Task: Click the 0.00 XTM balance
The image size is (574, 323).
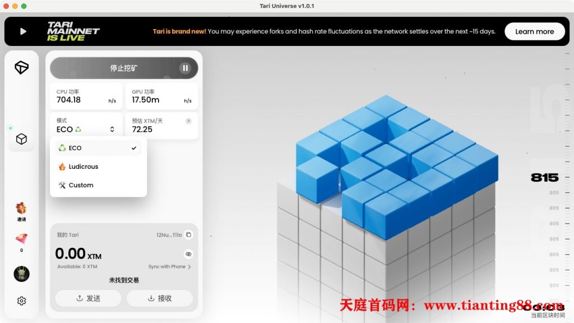Action: pyautogui.click(x=78, y=253)
